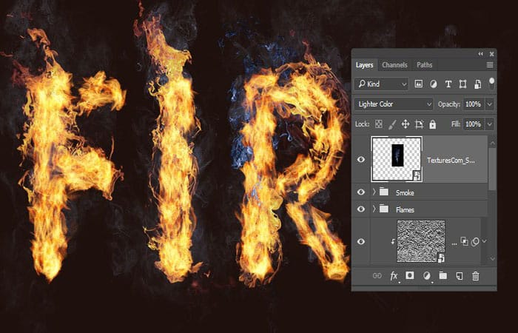Add a layer style with fx button

(394, 276)
